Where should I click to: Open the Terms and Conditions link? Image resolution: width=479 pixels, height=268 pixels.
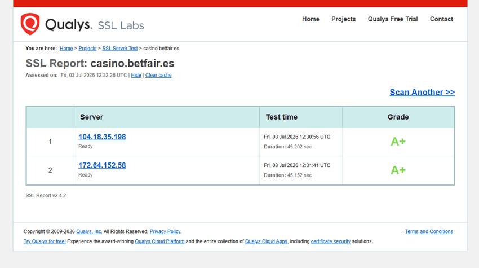(429, 231)
